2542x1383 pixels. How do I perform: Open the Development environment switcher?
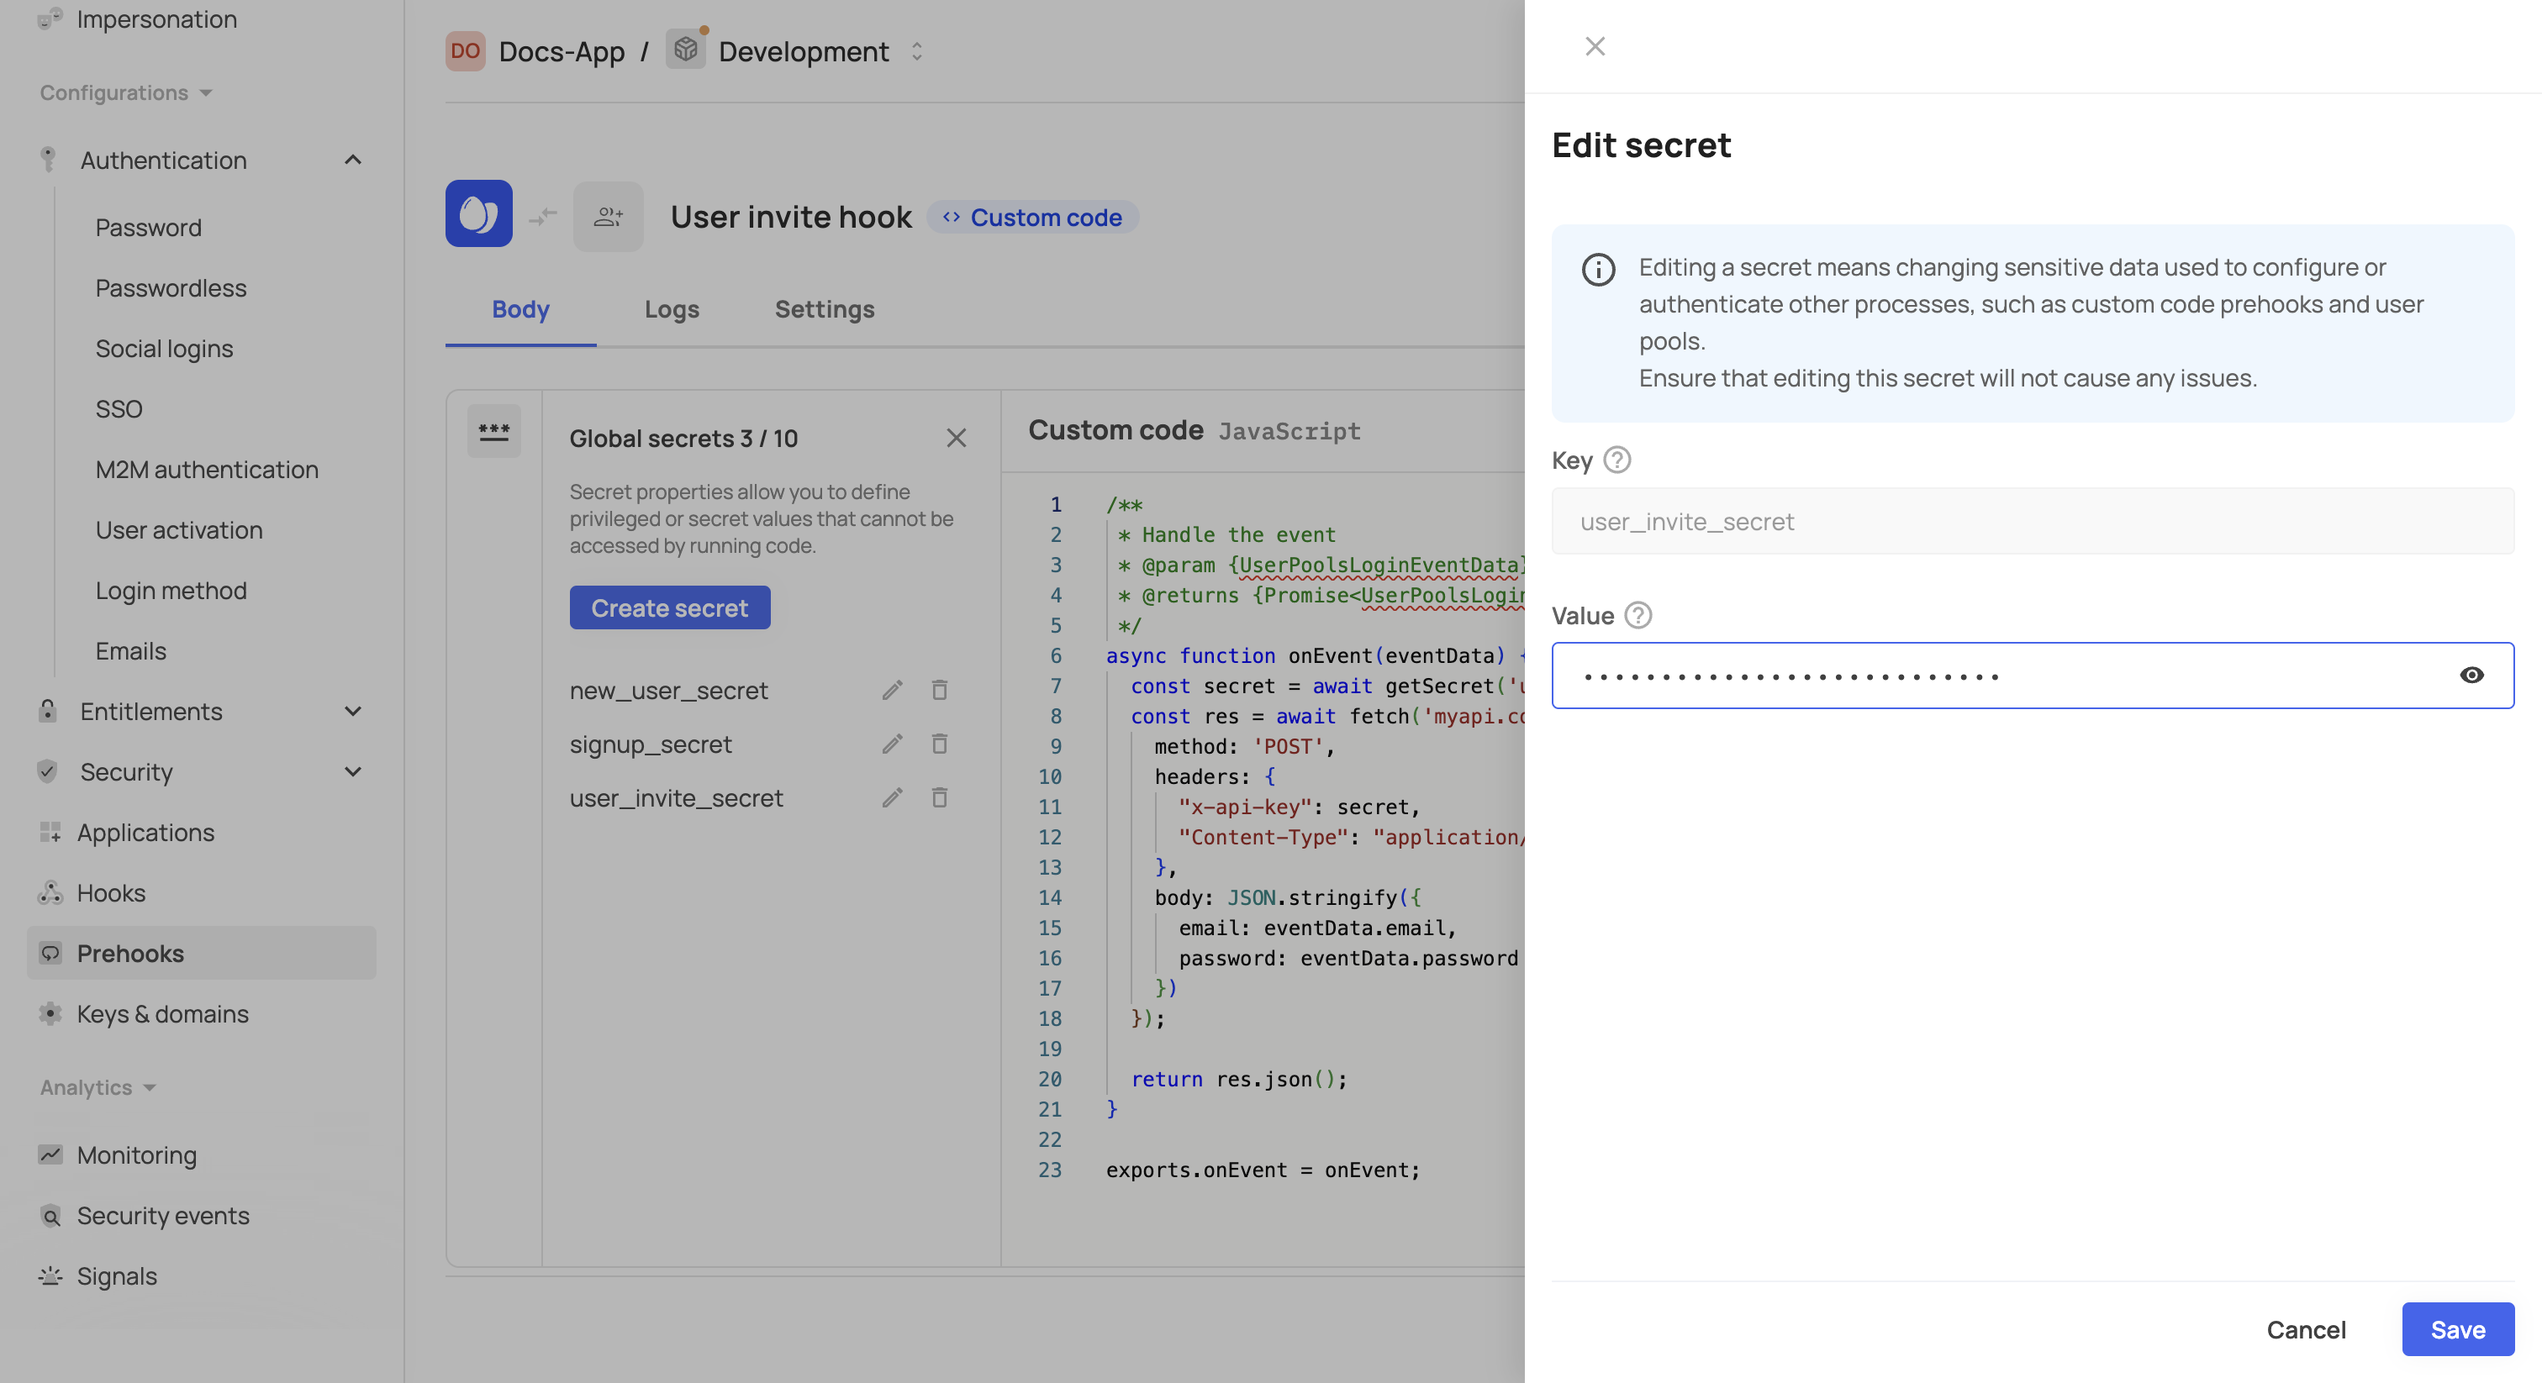[917, 51]
